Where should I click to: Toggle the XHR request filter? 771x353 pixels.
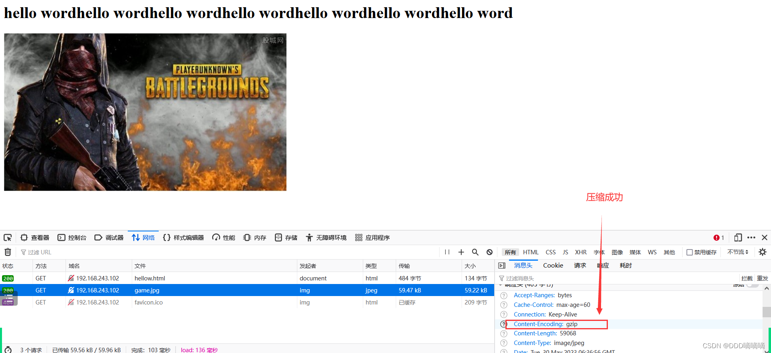coord(581,252)
